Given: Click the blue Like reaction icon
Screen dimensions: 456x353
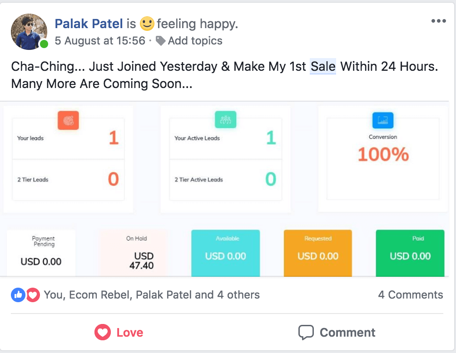Looking at the screenshot, I should [x=18, y=295].
